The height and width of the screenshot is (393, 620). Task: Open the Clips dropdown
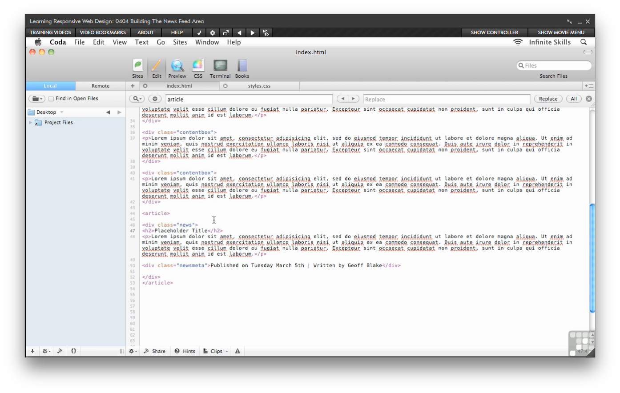coord(216,351)
